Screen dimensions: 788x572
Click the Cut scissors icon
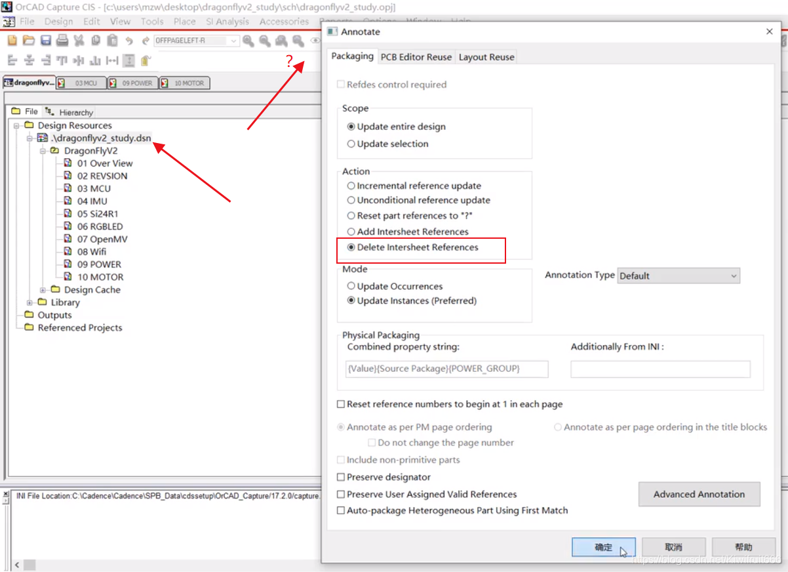[x=79, y=41]
